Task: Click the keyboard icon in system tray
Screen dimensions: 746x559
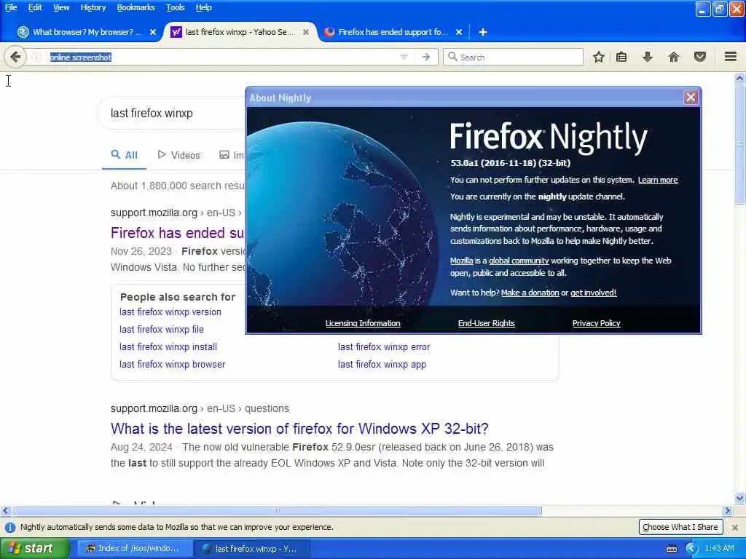Action: [x=671, y=549]
